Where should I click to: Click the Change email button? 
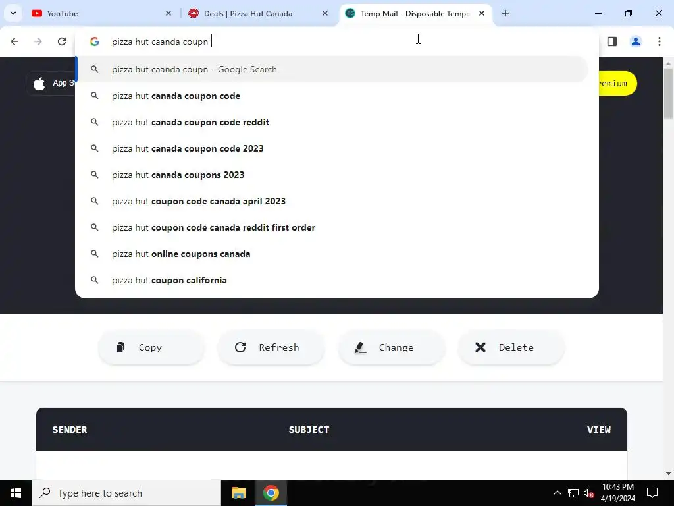pos(392,347)
